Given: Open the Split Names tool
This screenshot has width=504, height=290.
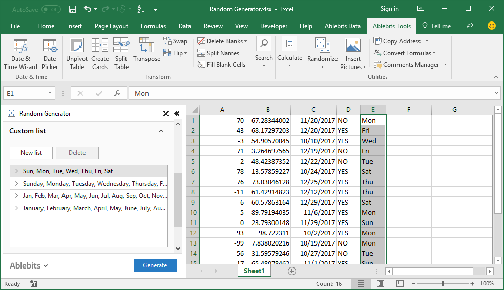Looking at the screenshot, I should [x=218, y=53].
